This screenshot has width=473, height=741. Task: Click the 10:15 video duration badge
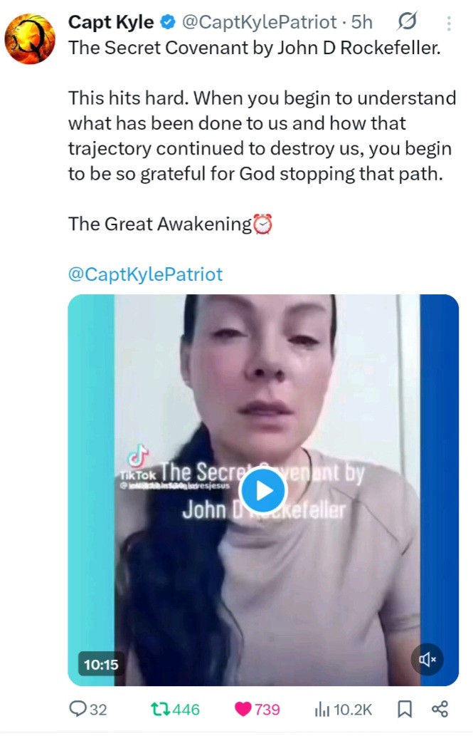click(101, 665)
